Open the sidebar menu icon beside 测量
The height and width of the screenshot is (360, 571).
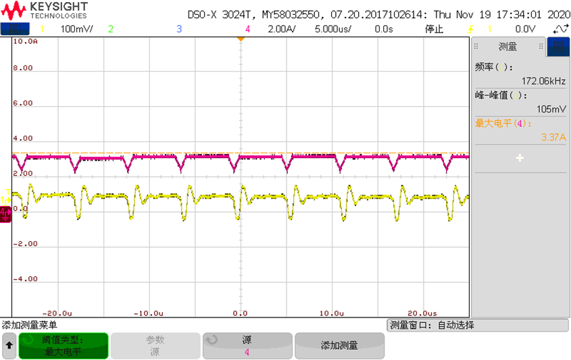point(558,47)
